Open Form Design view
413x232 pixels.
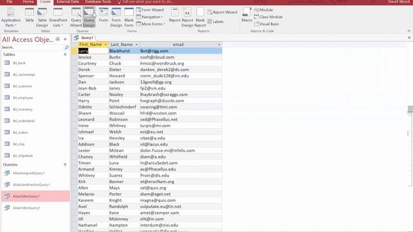[x=116, y=17]
